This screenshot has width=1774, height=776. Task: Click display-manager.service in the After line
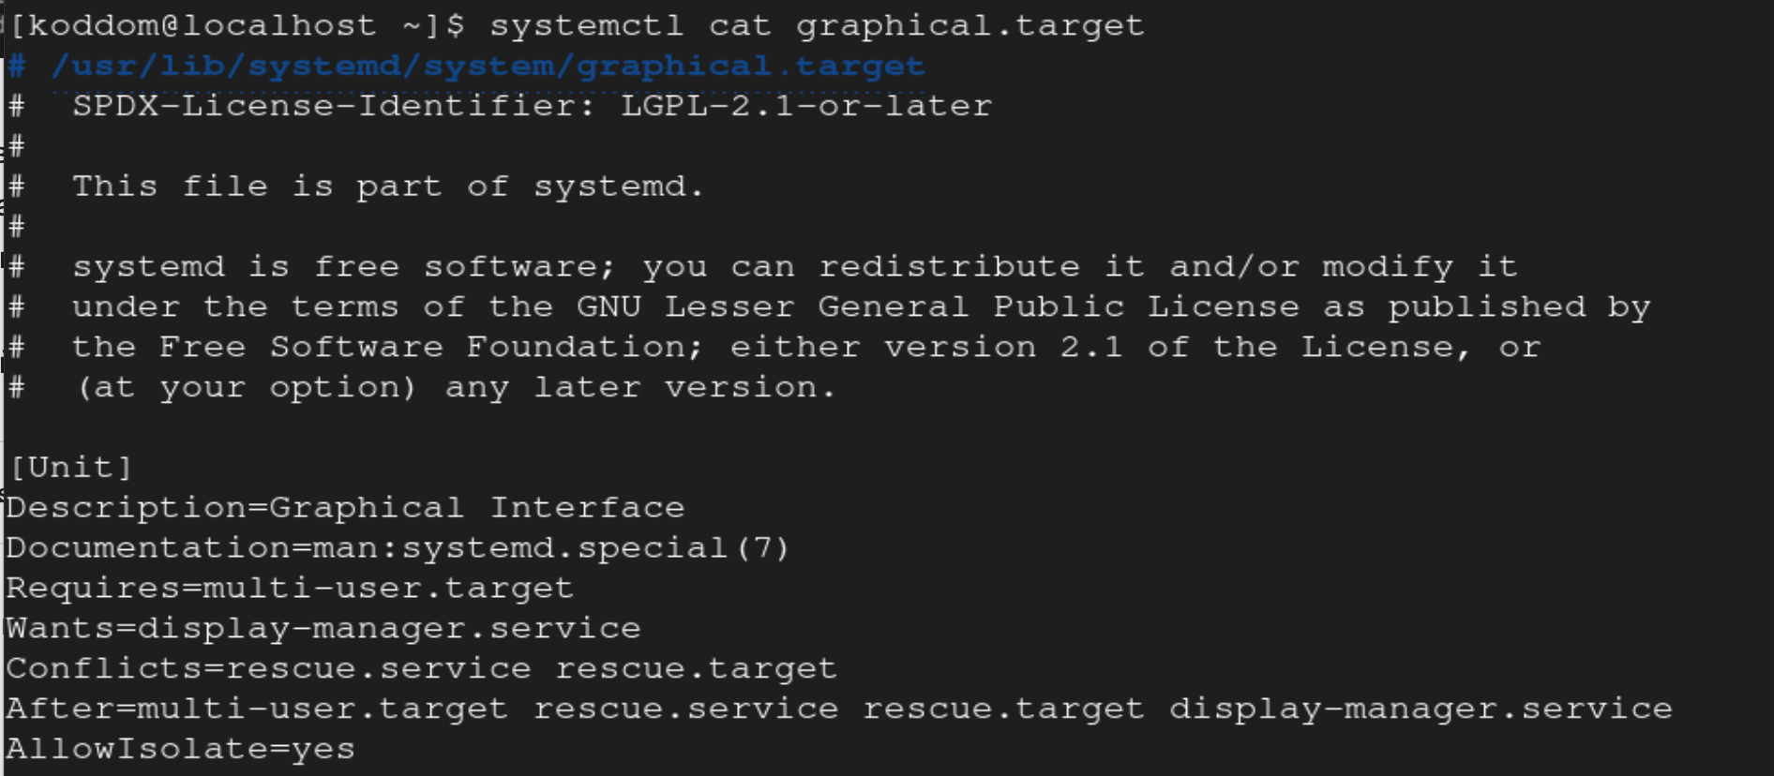pos(1420,709)
